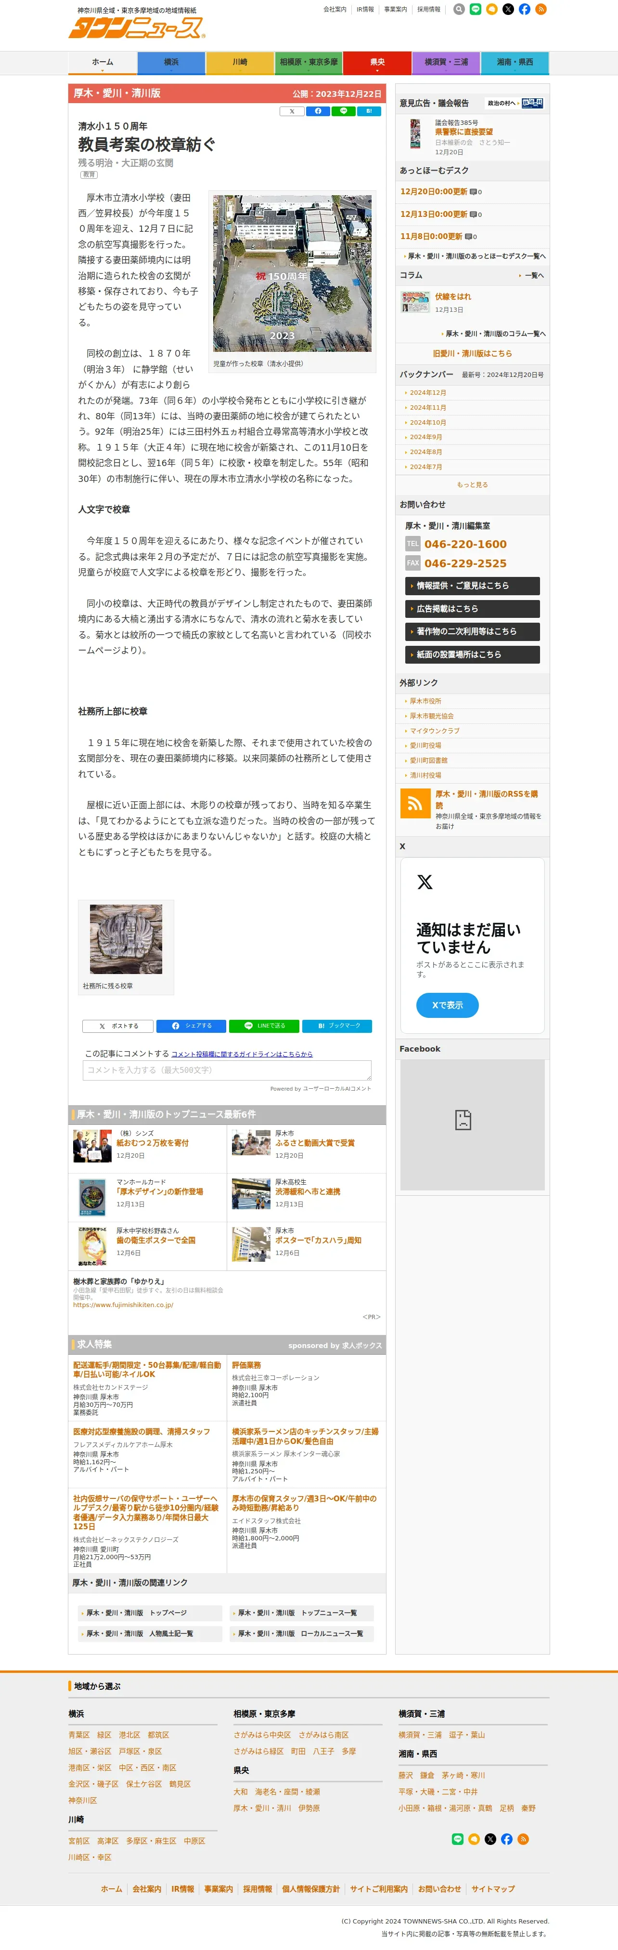Click 広告掲載はこちら button

473,609
